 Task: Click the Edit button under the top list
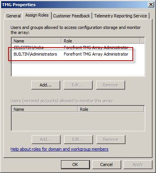[x=78, y=85]
